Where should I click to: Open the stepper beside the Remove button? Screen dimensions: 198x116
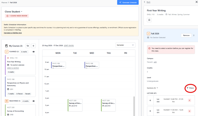point(194,35)
